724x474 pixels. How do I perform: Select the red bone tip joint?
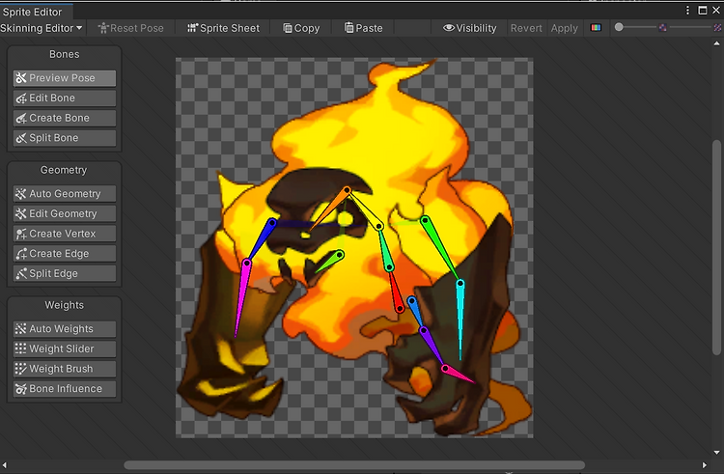point(400,309)
